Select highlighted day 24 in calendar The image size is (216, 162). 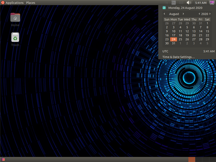(x=174, y=39)
